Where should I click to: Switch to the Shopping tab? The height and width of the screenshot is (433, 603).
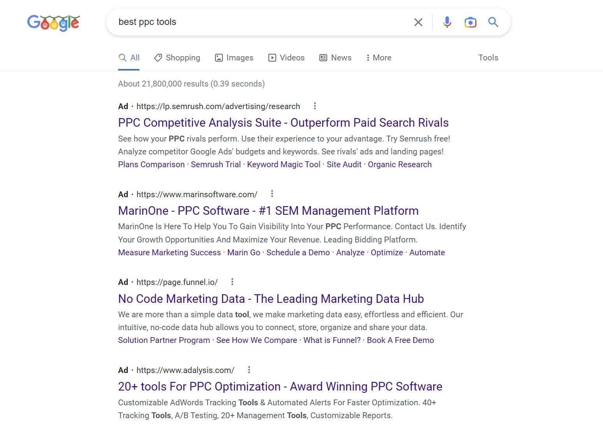177,58
